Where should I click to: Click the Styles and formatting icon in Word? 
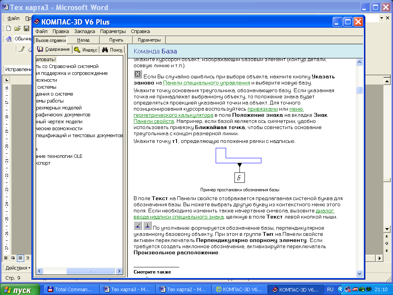click(9, 39)
